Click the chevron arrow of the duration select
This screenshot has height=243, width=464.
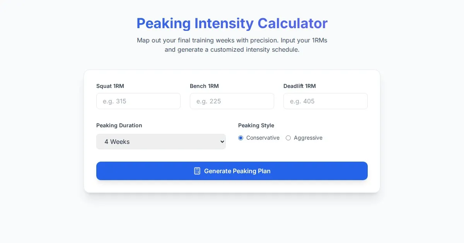pyautogui.click(x=222, y=142)
